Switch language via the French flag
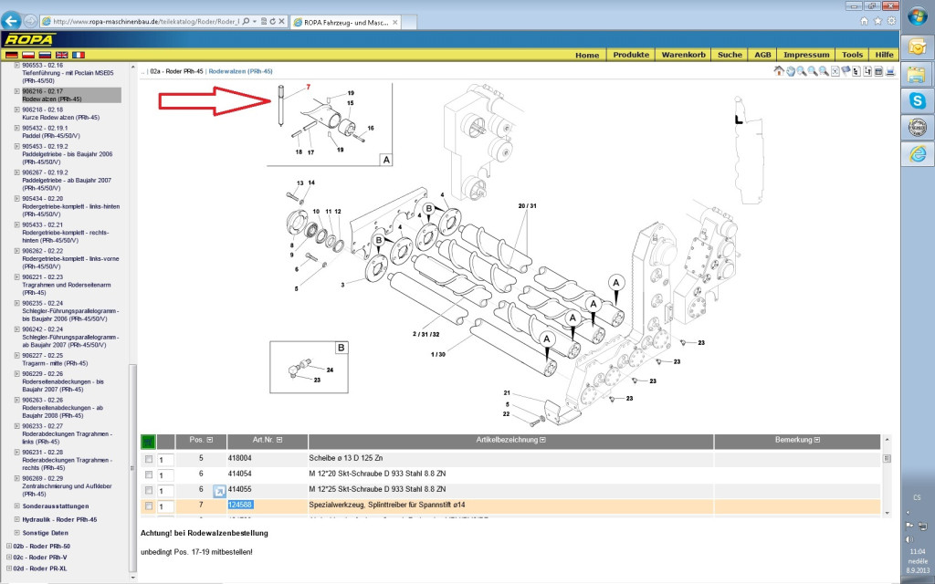935x584 pixels. click(x=79, y=55)
